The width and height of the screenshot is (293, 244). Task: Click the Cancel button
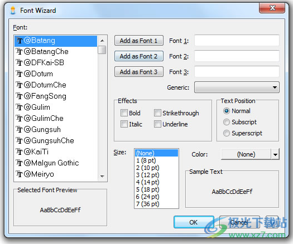[239, 222]
